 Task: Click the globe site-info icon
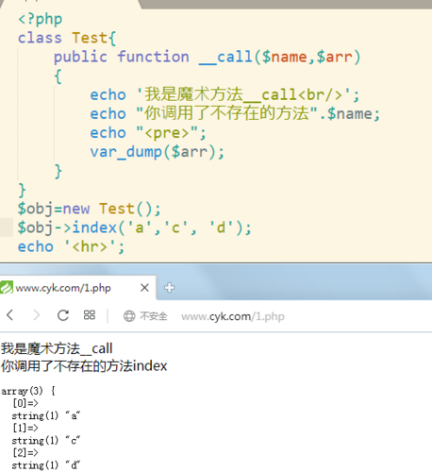tap(129, 316)
